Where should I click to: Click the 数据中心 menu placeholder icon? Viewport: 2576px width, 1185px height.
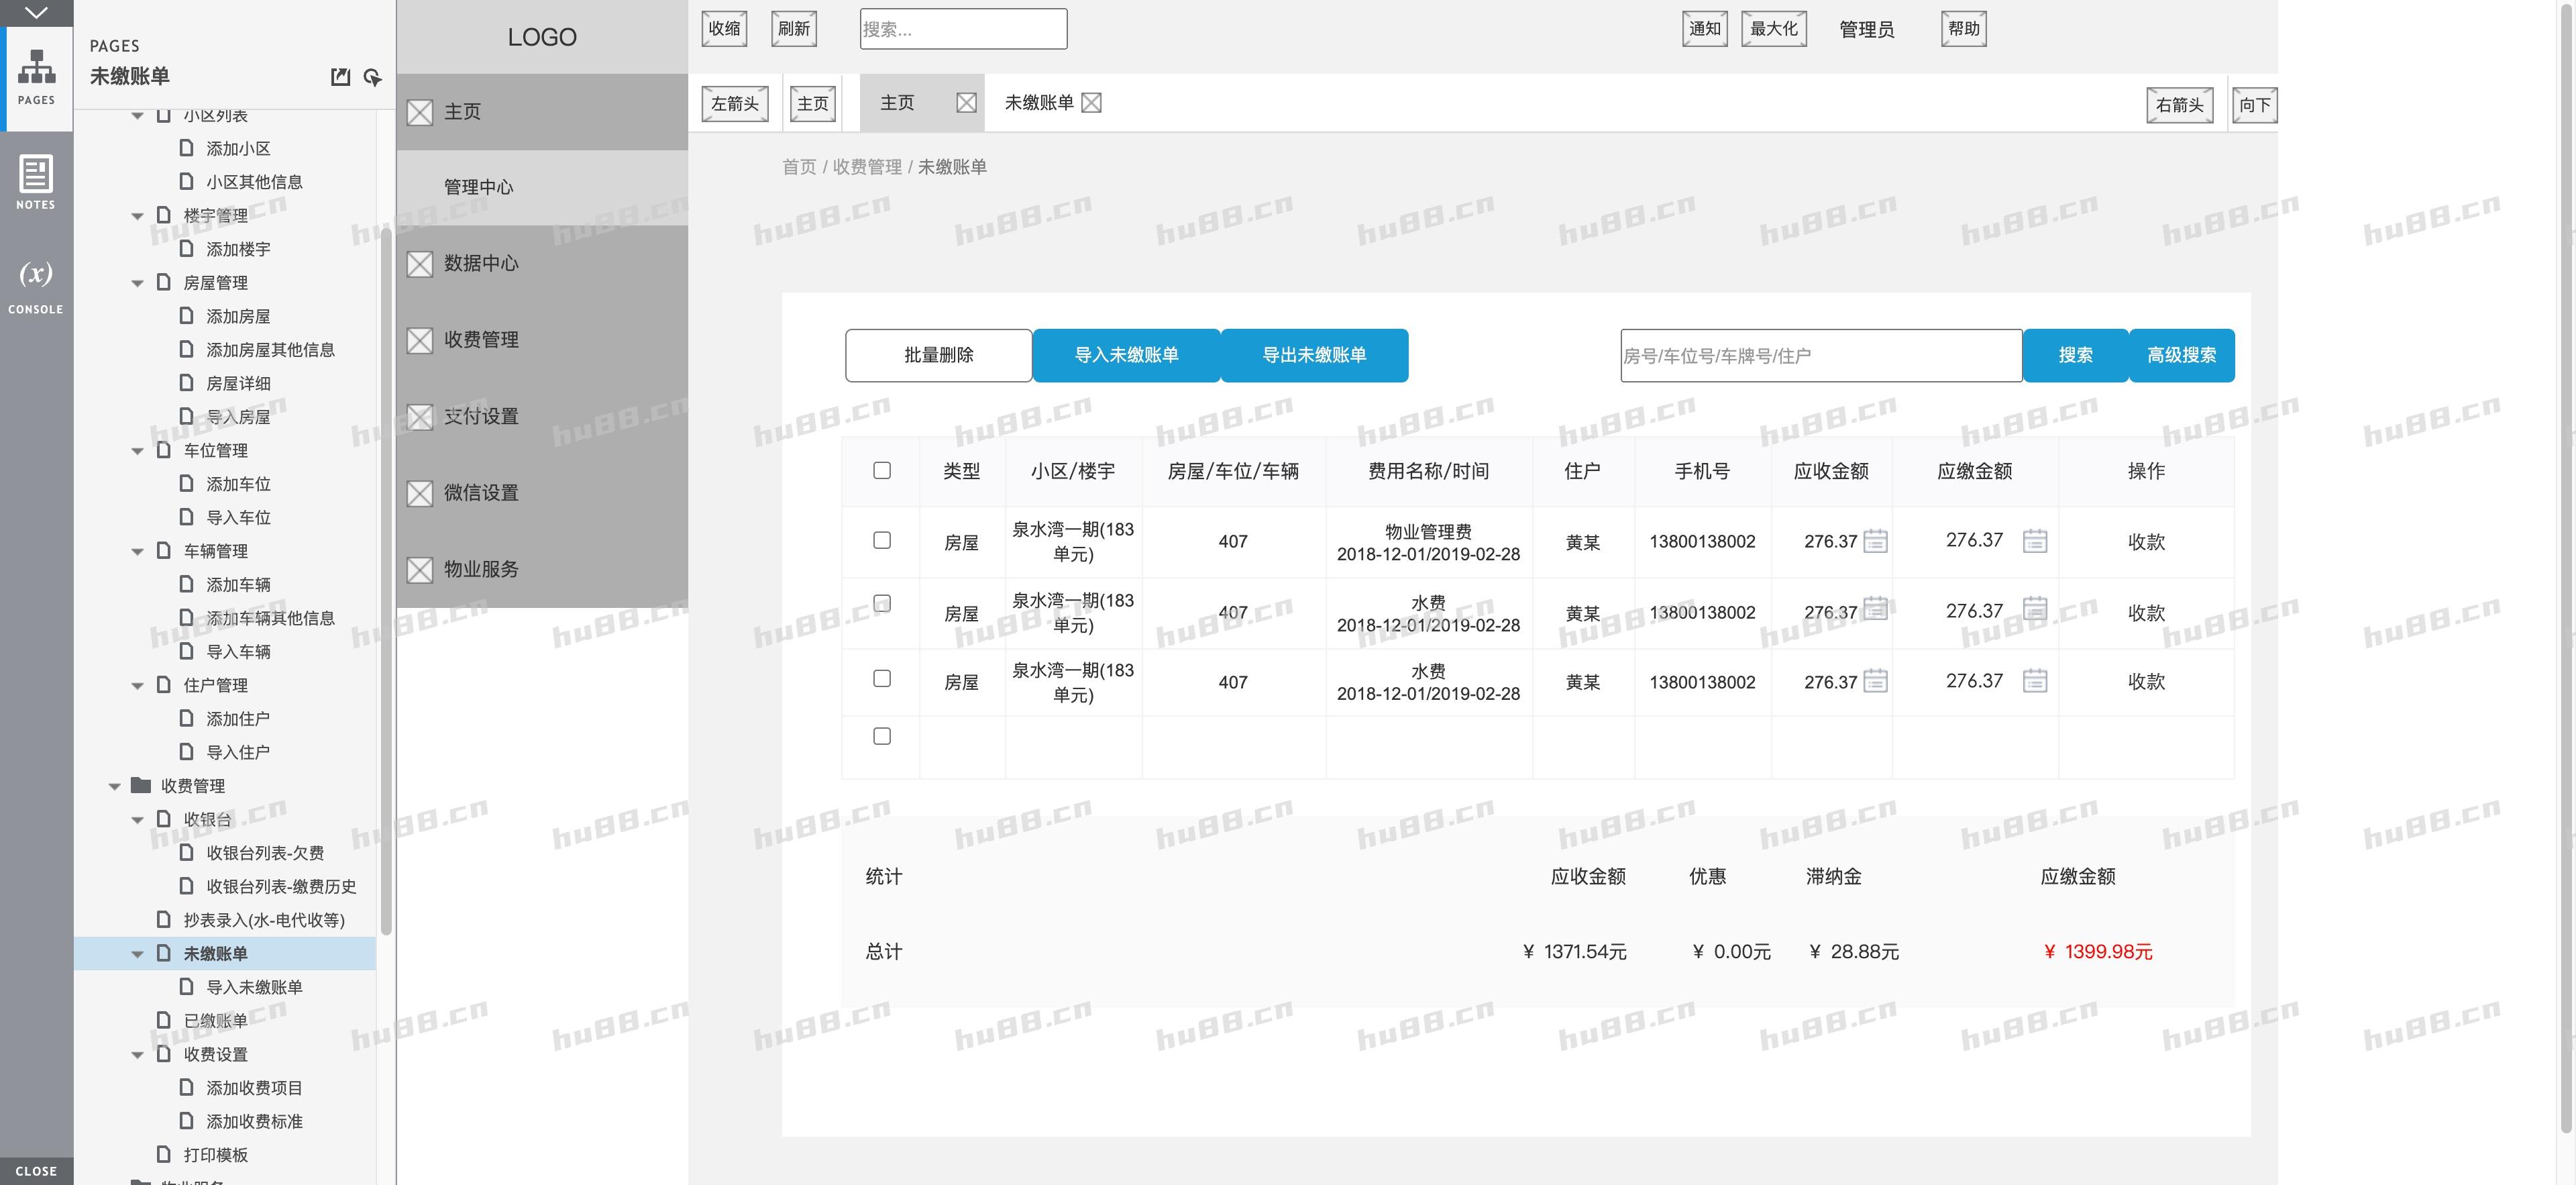(x=419, y=264)
